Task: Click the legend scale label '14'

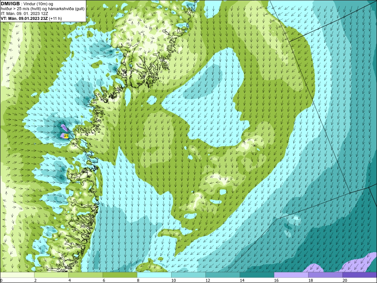Action: (242, 280)
